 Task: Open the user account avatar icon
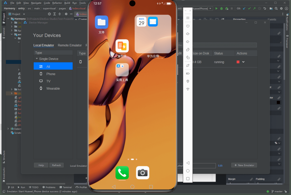(287, 9)
